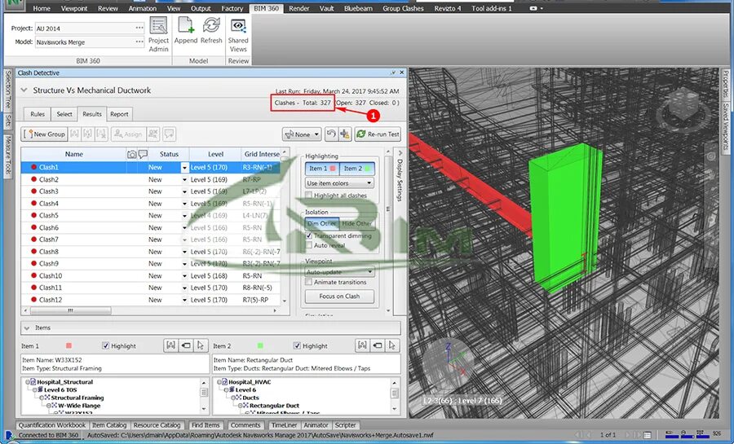Open the Find Items panel tab
734x444 pixels.
[x=205, y=425]
